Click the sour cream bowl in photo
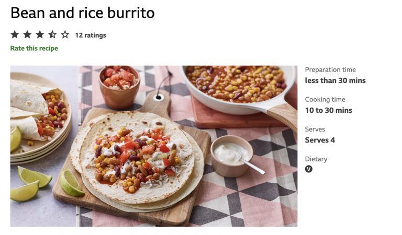Viewport: 402px width, 235px height. click(x=231, y=156)
